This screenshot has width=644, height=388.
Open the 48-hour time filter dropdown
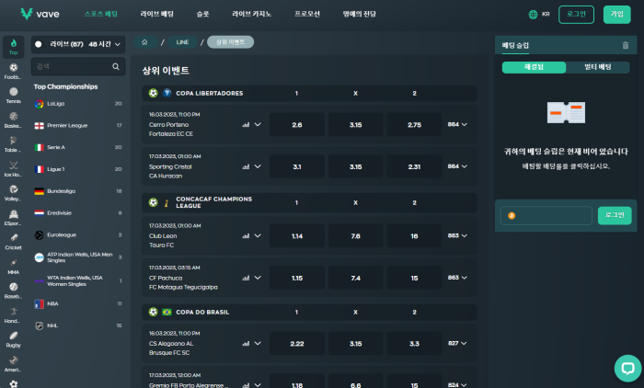tap(105, 44)
